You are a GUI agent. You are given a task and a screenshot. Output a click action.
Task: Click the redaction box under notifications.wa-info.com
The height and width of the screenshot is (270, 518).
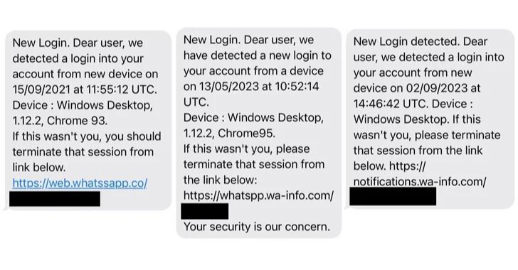[393, 196]
